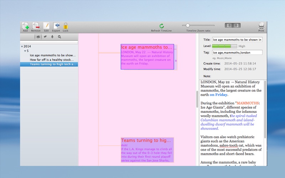Switch sidebar to the pin icon view

point(52,37)
